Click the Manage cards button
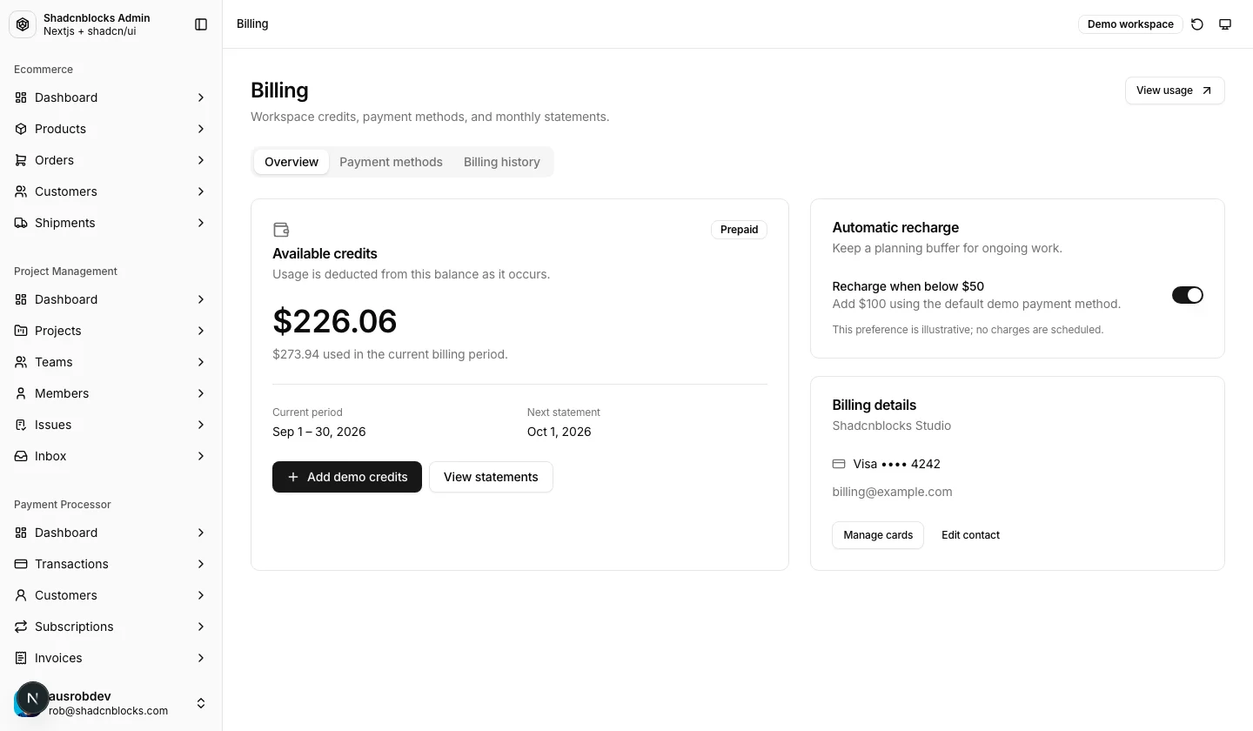 878,535
